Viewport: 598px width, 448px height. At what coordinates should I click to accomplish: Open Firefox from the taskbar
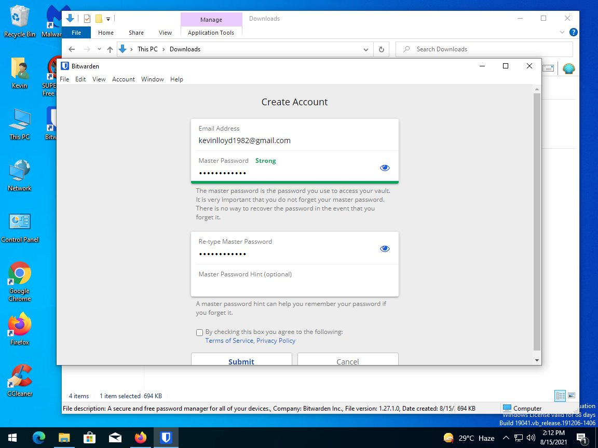click(140, 438)
